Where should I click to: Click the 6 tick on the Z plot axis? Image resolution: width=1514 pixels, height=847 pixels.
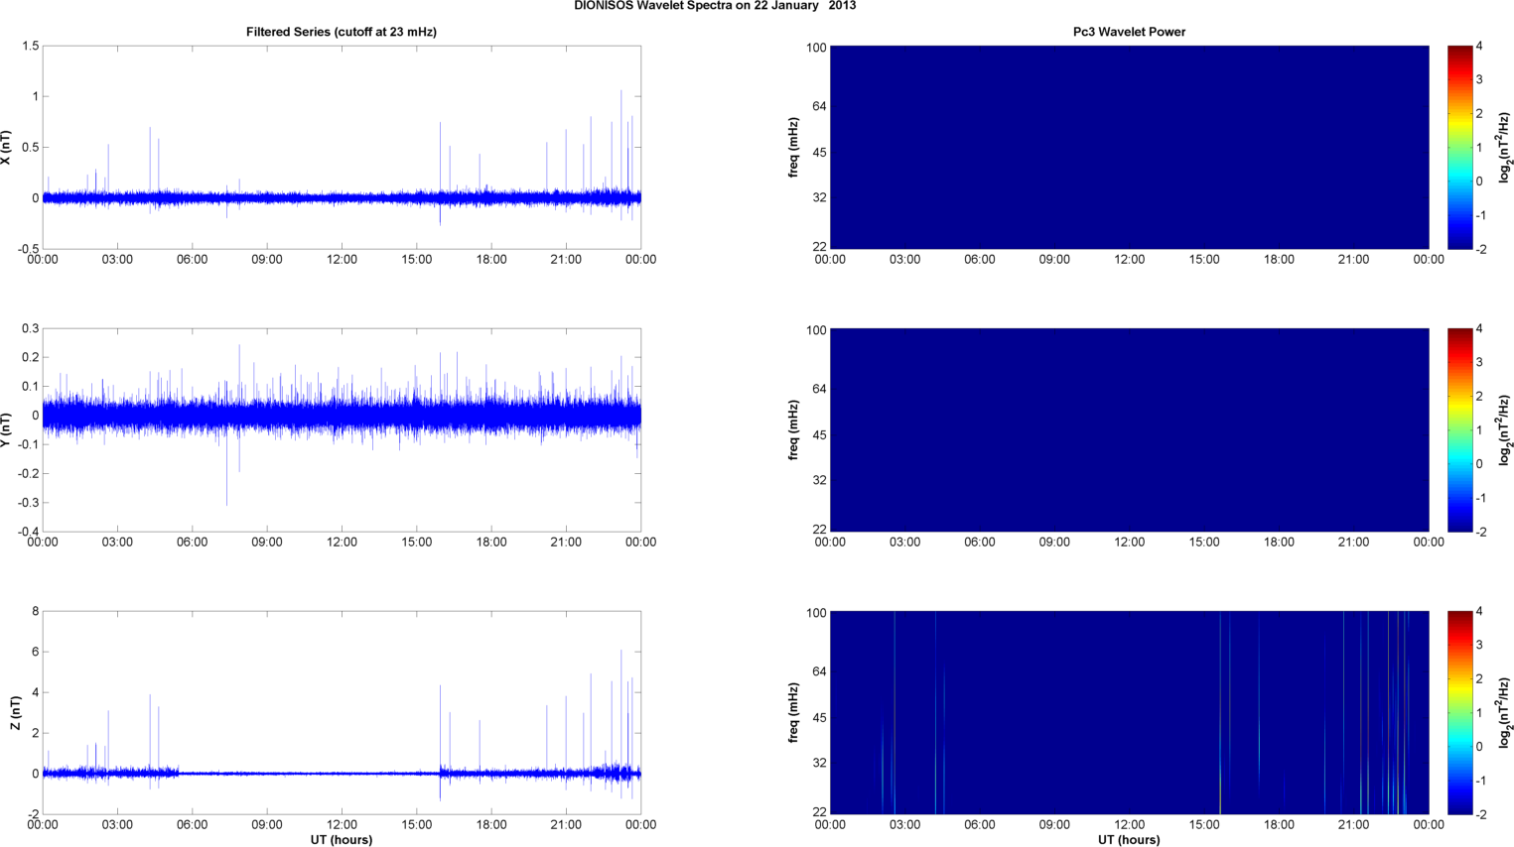[x=36, y=653]
